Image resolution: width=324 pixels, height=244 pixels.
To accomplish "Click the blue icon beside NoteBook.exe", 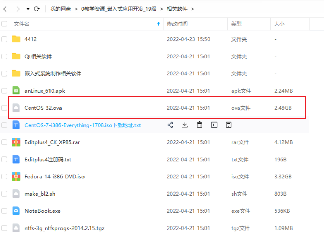I will pos(15,211).
